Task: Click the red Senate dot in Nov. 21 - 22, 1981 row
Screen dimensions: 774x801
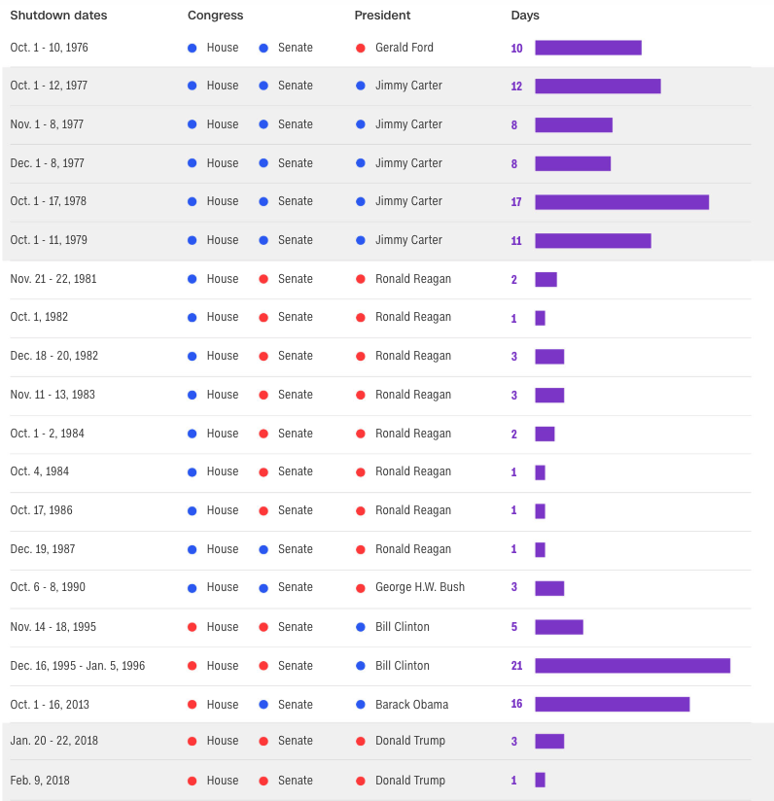Action: point(264,279)
